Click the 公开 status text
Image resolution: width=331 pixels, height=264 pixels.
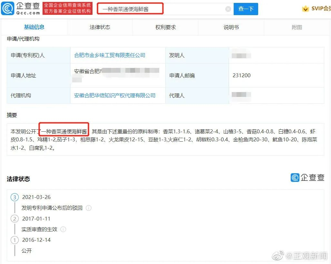point(27,251)
